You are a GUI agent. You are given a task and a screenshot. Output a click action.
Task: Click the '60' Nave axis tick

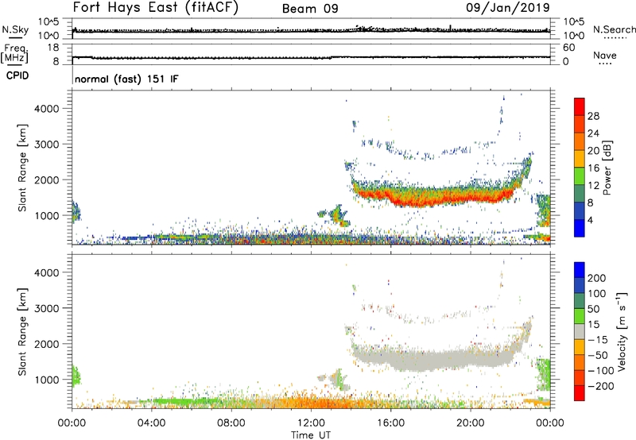(568, 48)
